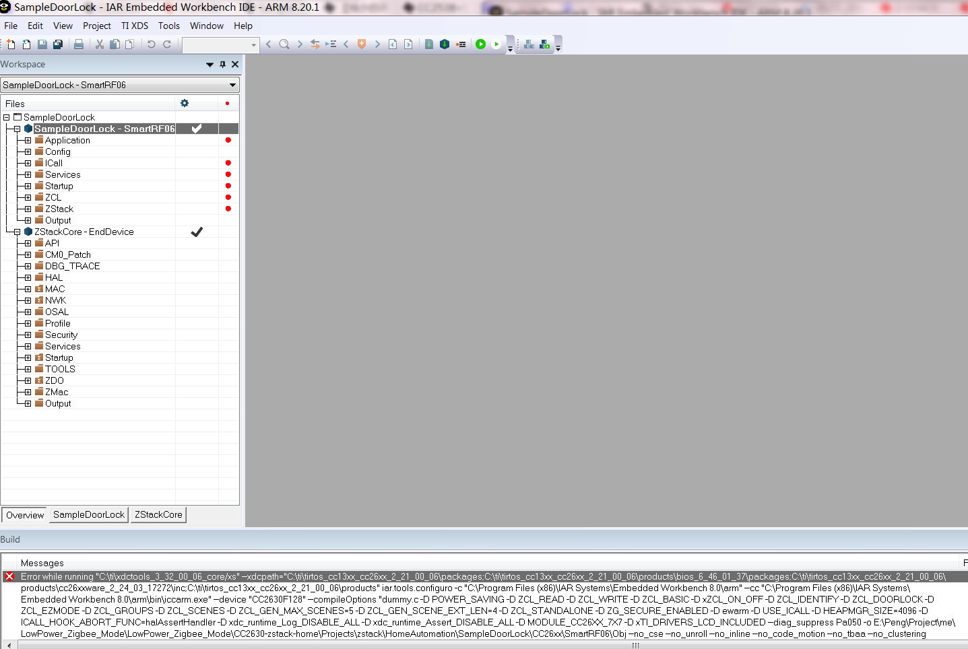Expand the TOOLS folder
The height and width of the screenshot is (649, 968).
click(x=28, y=369)
